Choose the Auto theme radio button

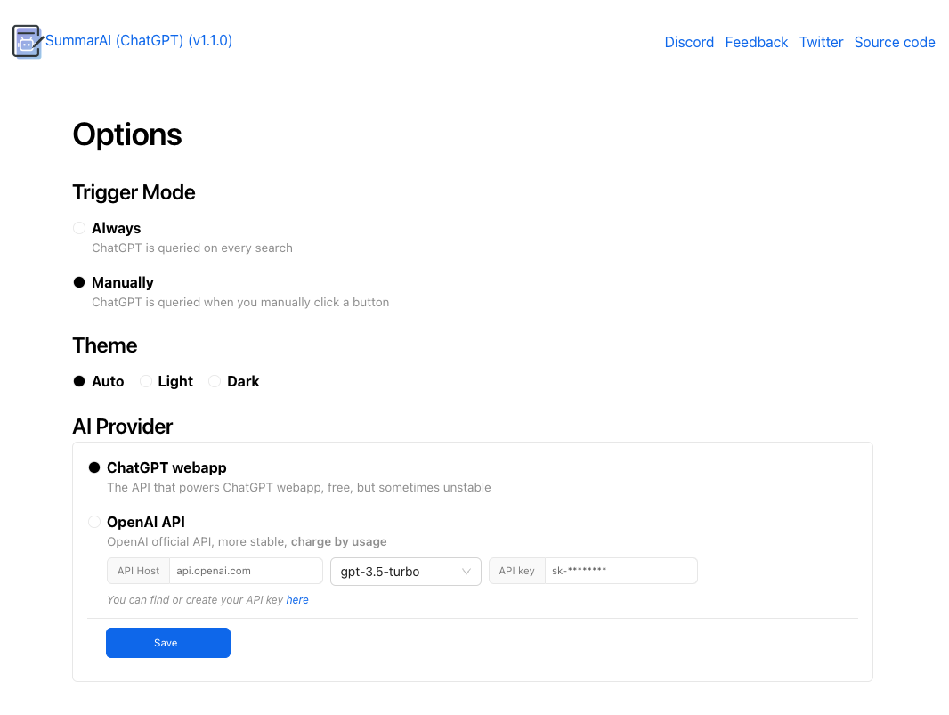pos(79,381)
